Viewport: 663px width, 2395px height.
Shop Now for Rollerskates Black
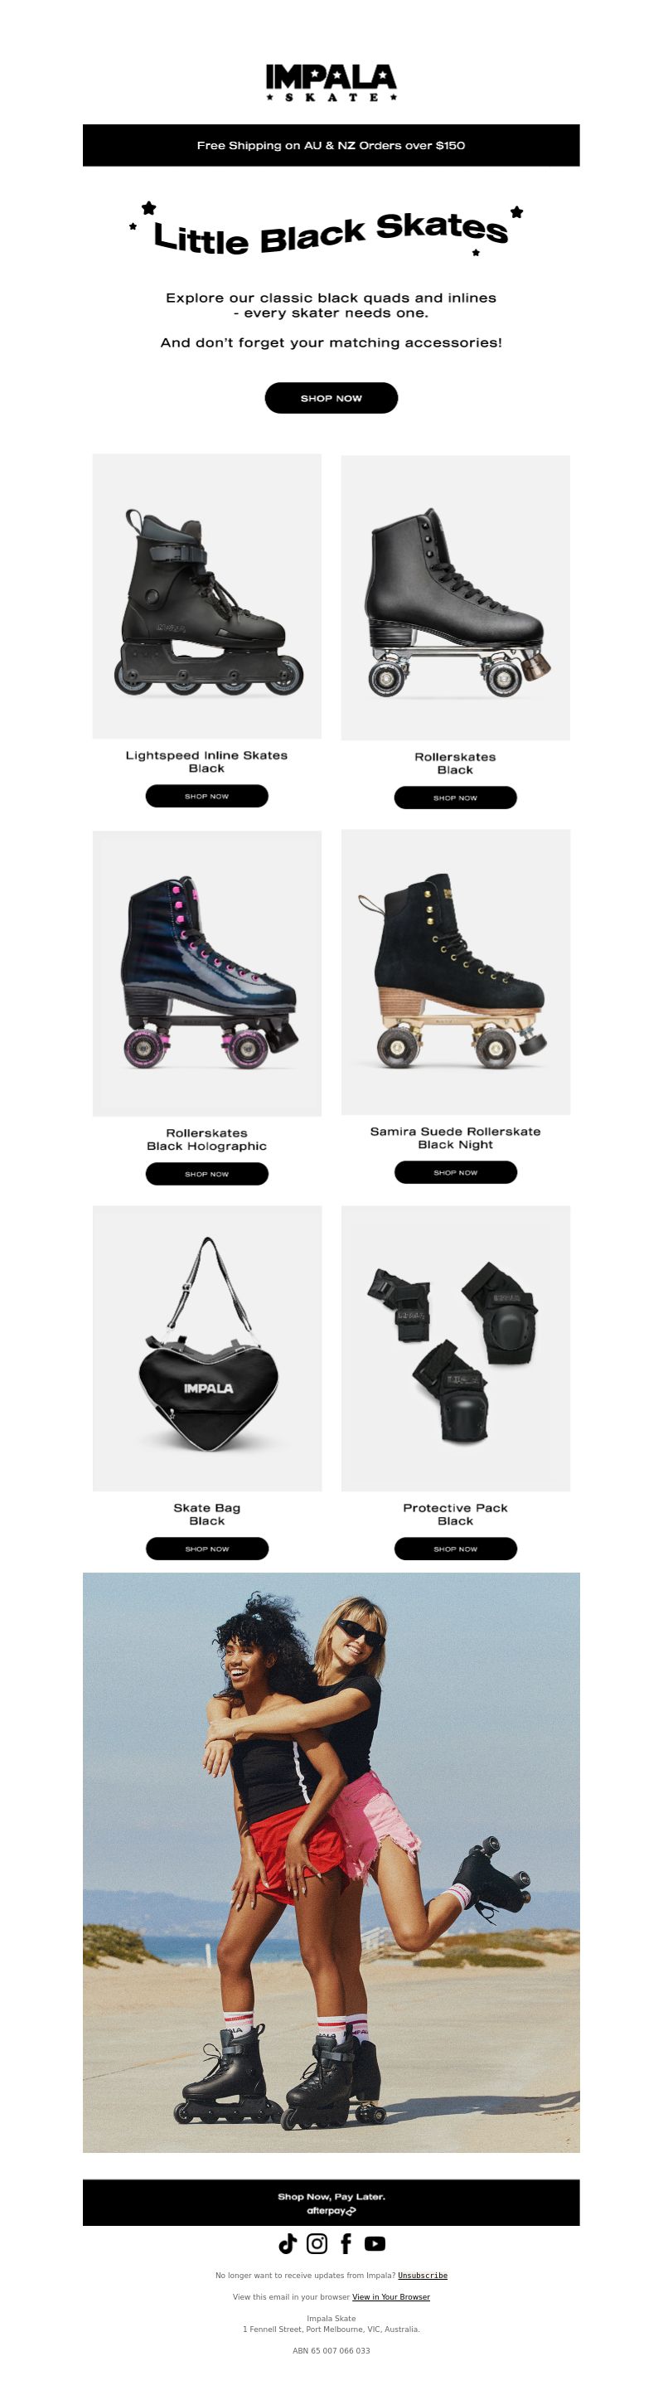pos(455,798)
